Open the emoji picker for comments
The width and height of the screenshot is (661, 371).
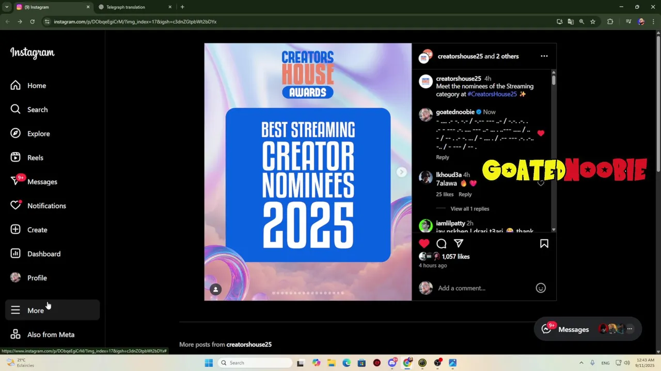click(541, 288)
